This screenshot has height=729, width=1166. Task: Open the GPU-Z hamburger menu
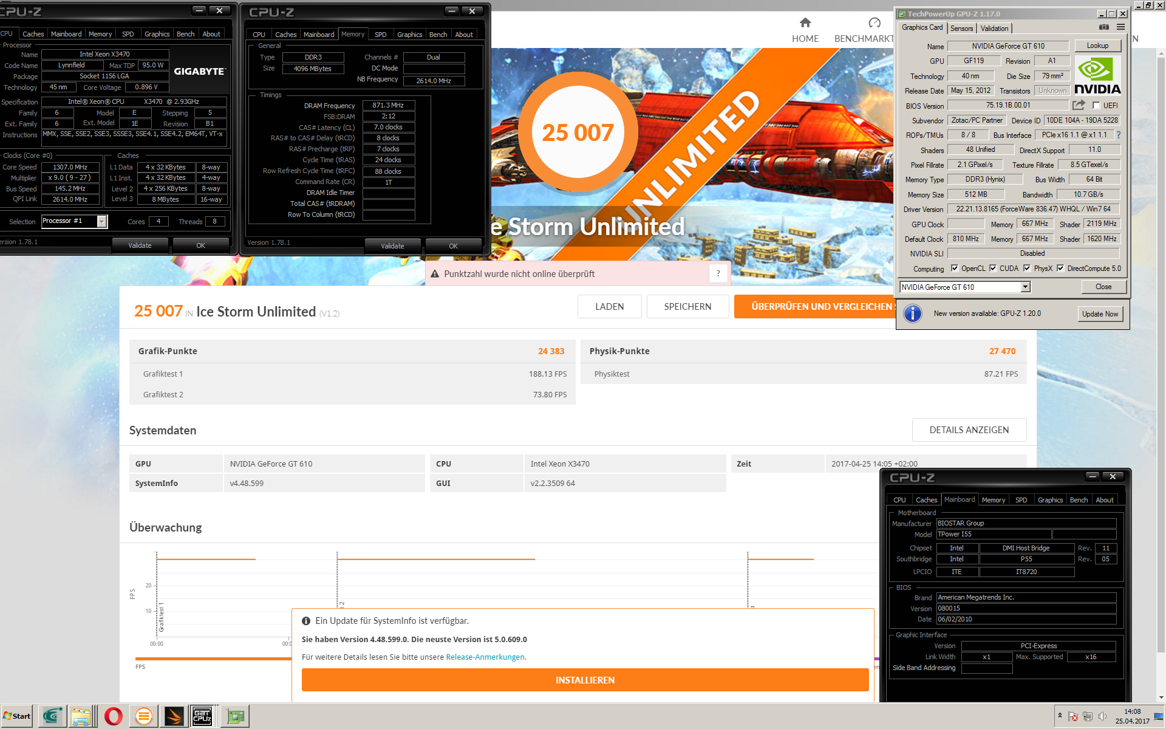coord(1121,27)
